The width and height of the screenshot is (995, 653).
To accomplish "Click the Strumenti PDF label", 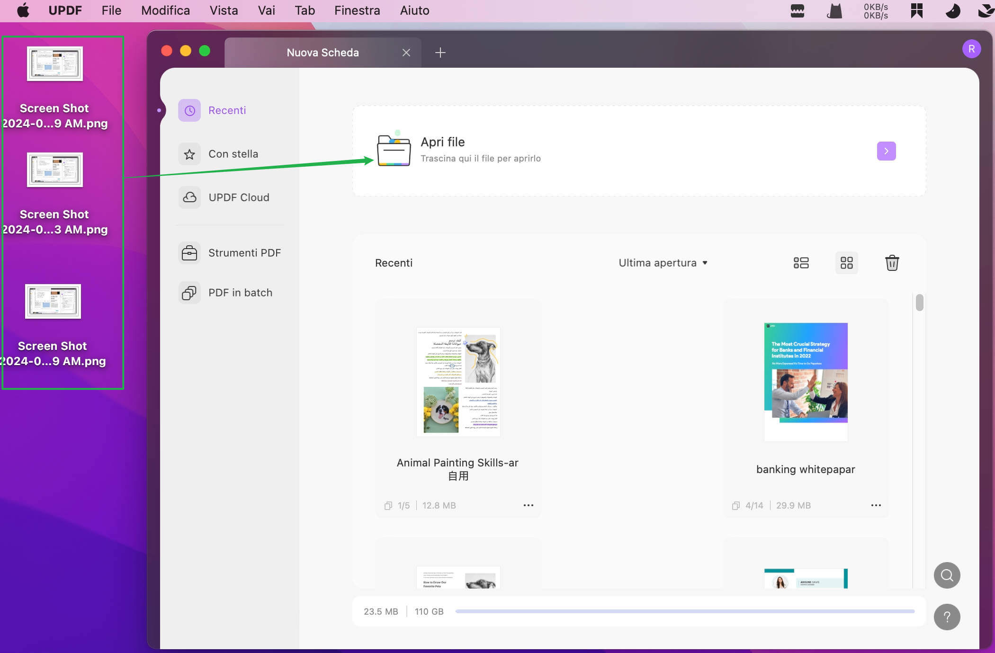I will [245, 253].
